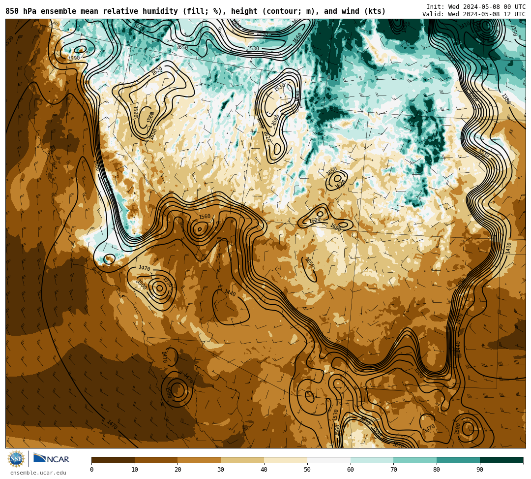Click the colorbar tick label 0

[x=92, y=470]
